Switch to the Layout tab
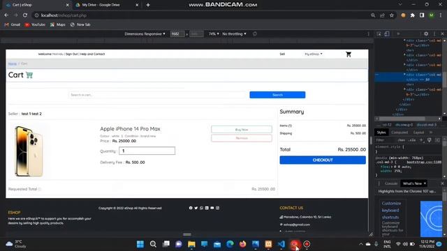 click(418, 132)
